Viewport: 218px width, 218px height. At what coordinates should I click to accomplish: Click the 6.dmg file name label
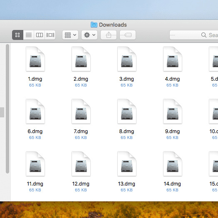click(35, 131)
